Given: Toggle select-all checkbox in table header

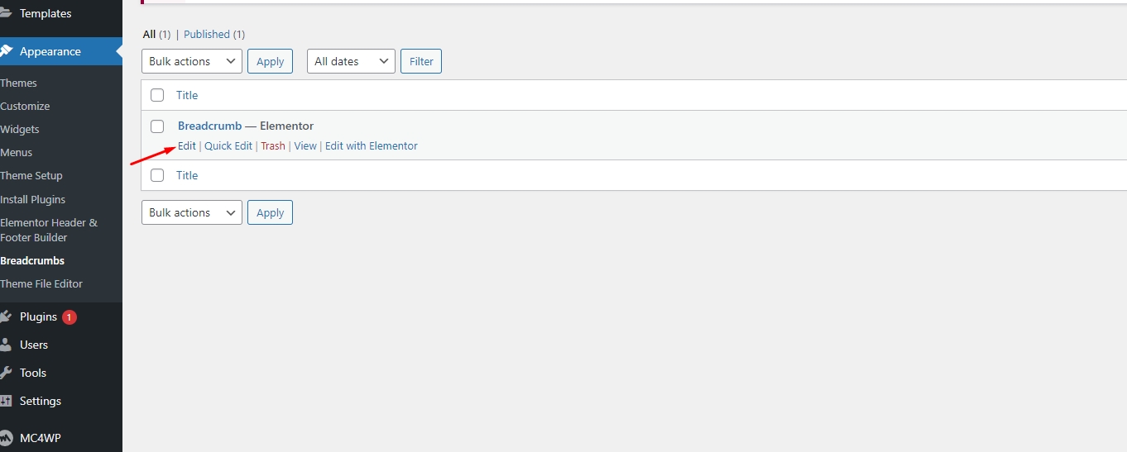Looking at the screenshot, I should (157, 95).
